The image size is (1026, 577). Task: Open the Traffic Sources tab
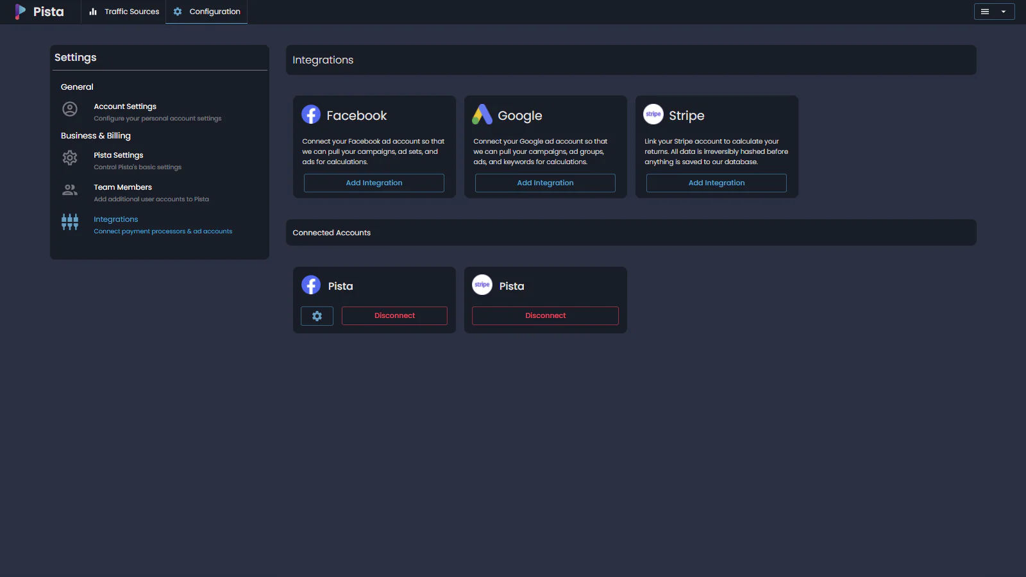(x=124, y=12)
